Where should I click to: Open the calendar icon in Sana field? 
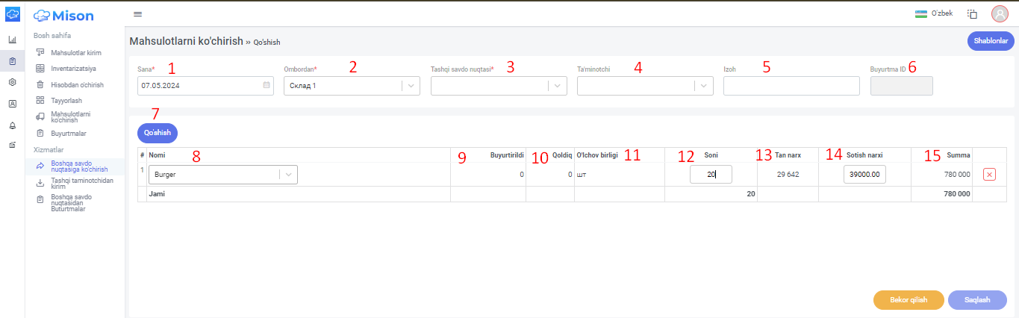[266, 86]
